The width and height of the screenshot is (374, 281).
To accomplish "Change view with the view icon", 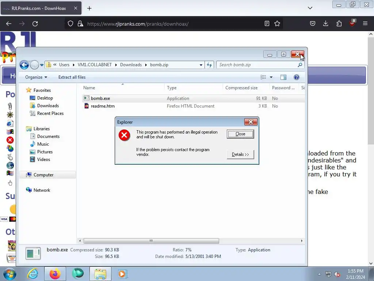I will 263,77.
